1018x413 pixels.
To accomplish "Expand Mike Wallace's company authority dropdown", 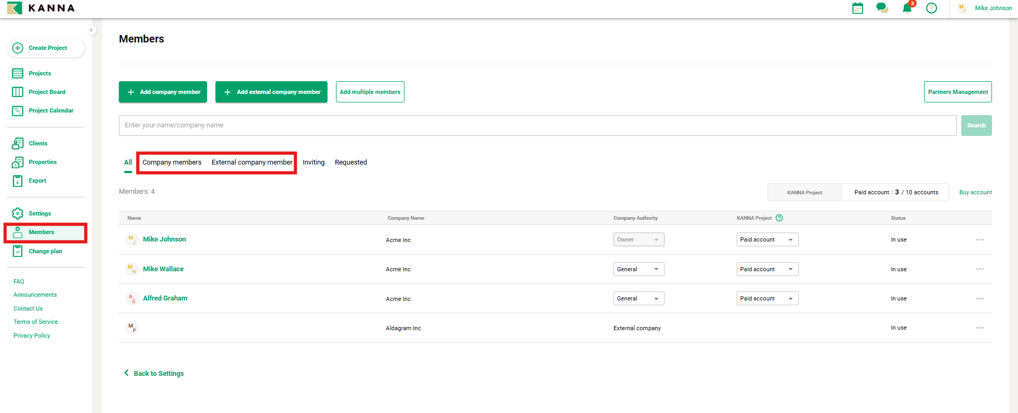I will click(639, 269).
